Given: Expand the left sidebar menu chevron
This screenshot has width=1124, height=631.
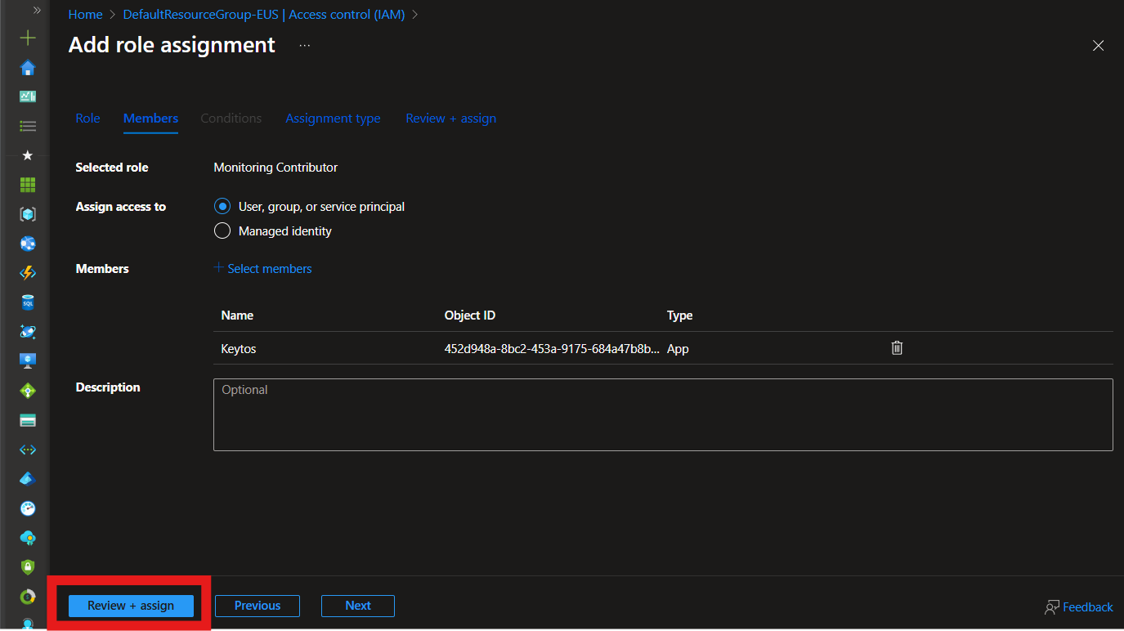Looking at the screenshot, I should 37,11.
